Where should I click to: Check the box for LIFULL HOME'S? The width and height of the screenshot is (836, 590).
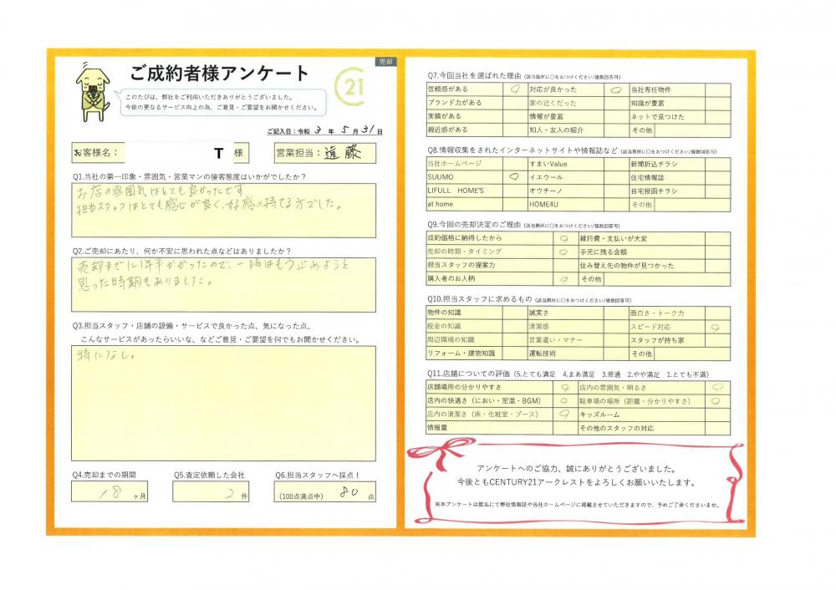pyautogui.click(x=514, y=191)
